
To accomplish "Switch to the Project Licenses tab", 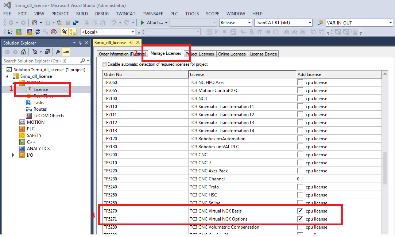I will pos(200,54).
